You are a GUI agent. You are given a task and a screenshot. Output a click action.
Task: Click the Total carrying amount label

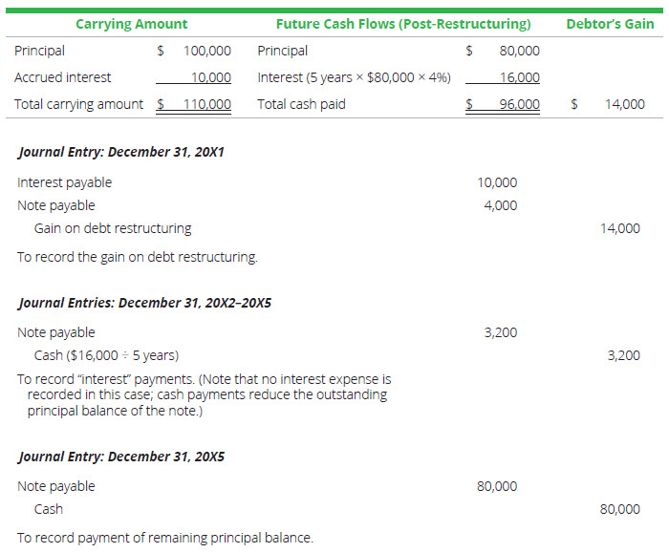point(79,104)
